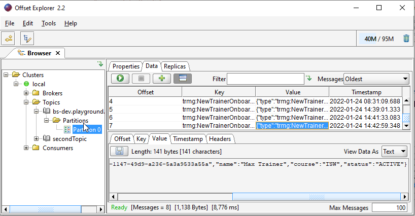This screenshot has width=415, height=216.
Task: Open the Messages Oldest dropdown
Action: 376,79
